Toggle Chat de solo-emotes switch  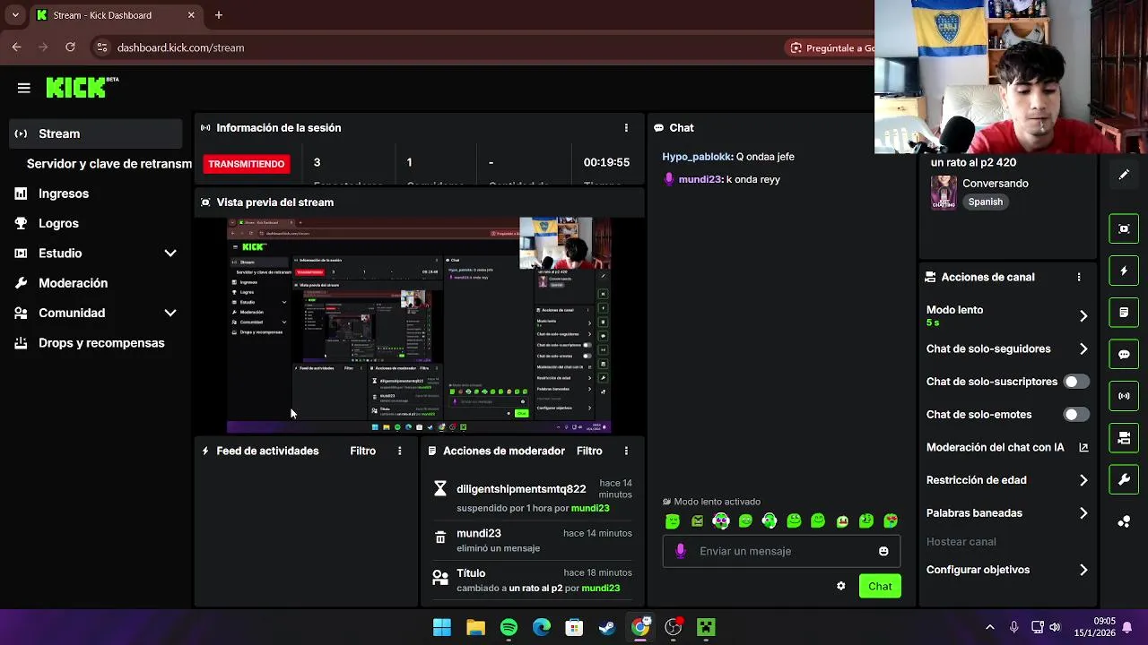click(x=1076, y=415)
